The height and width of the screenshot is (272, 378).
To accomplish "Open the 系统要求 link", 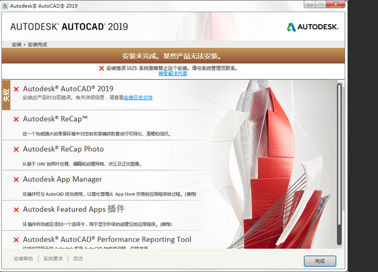I will click(53, 259).
